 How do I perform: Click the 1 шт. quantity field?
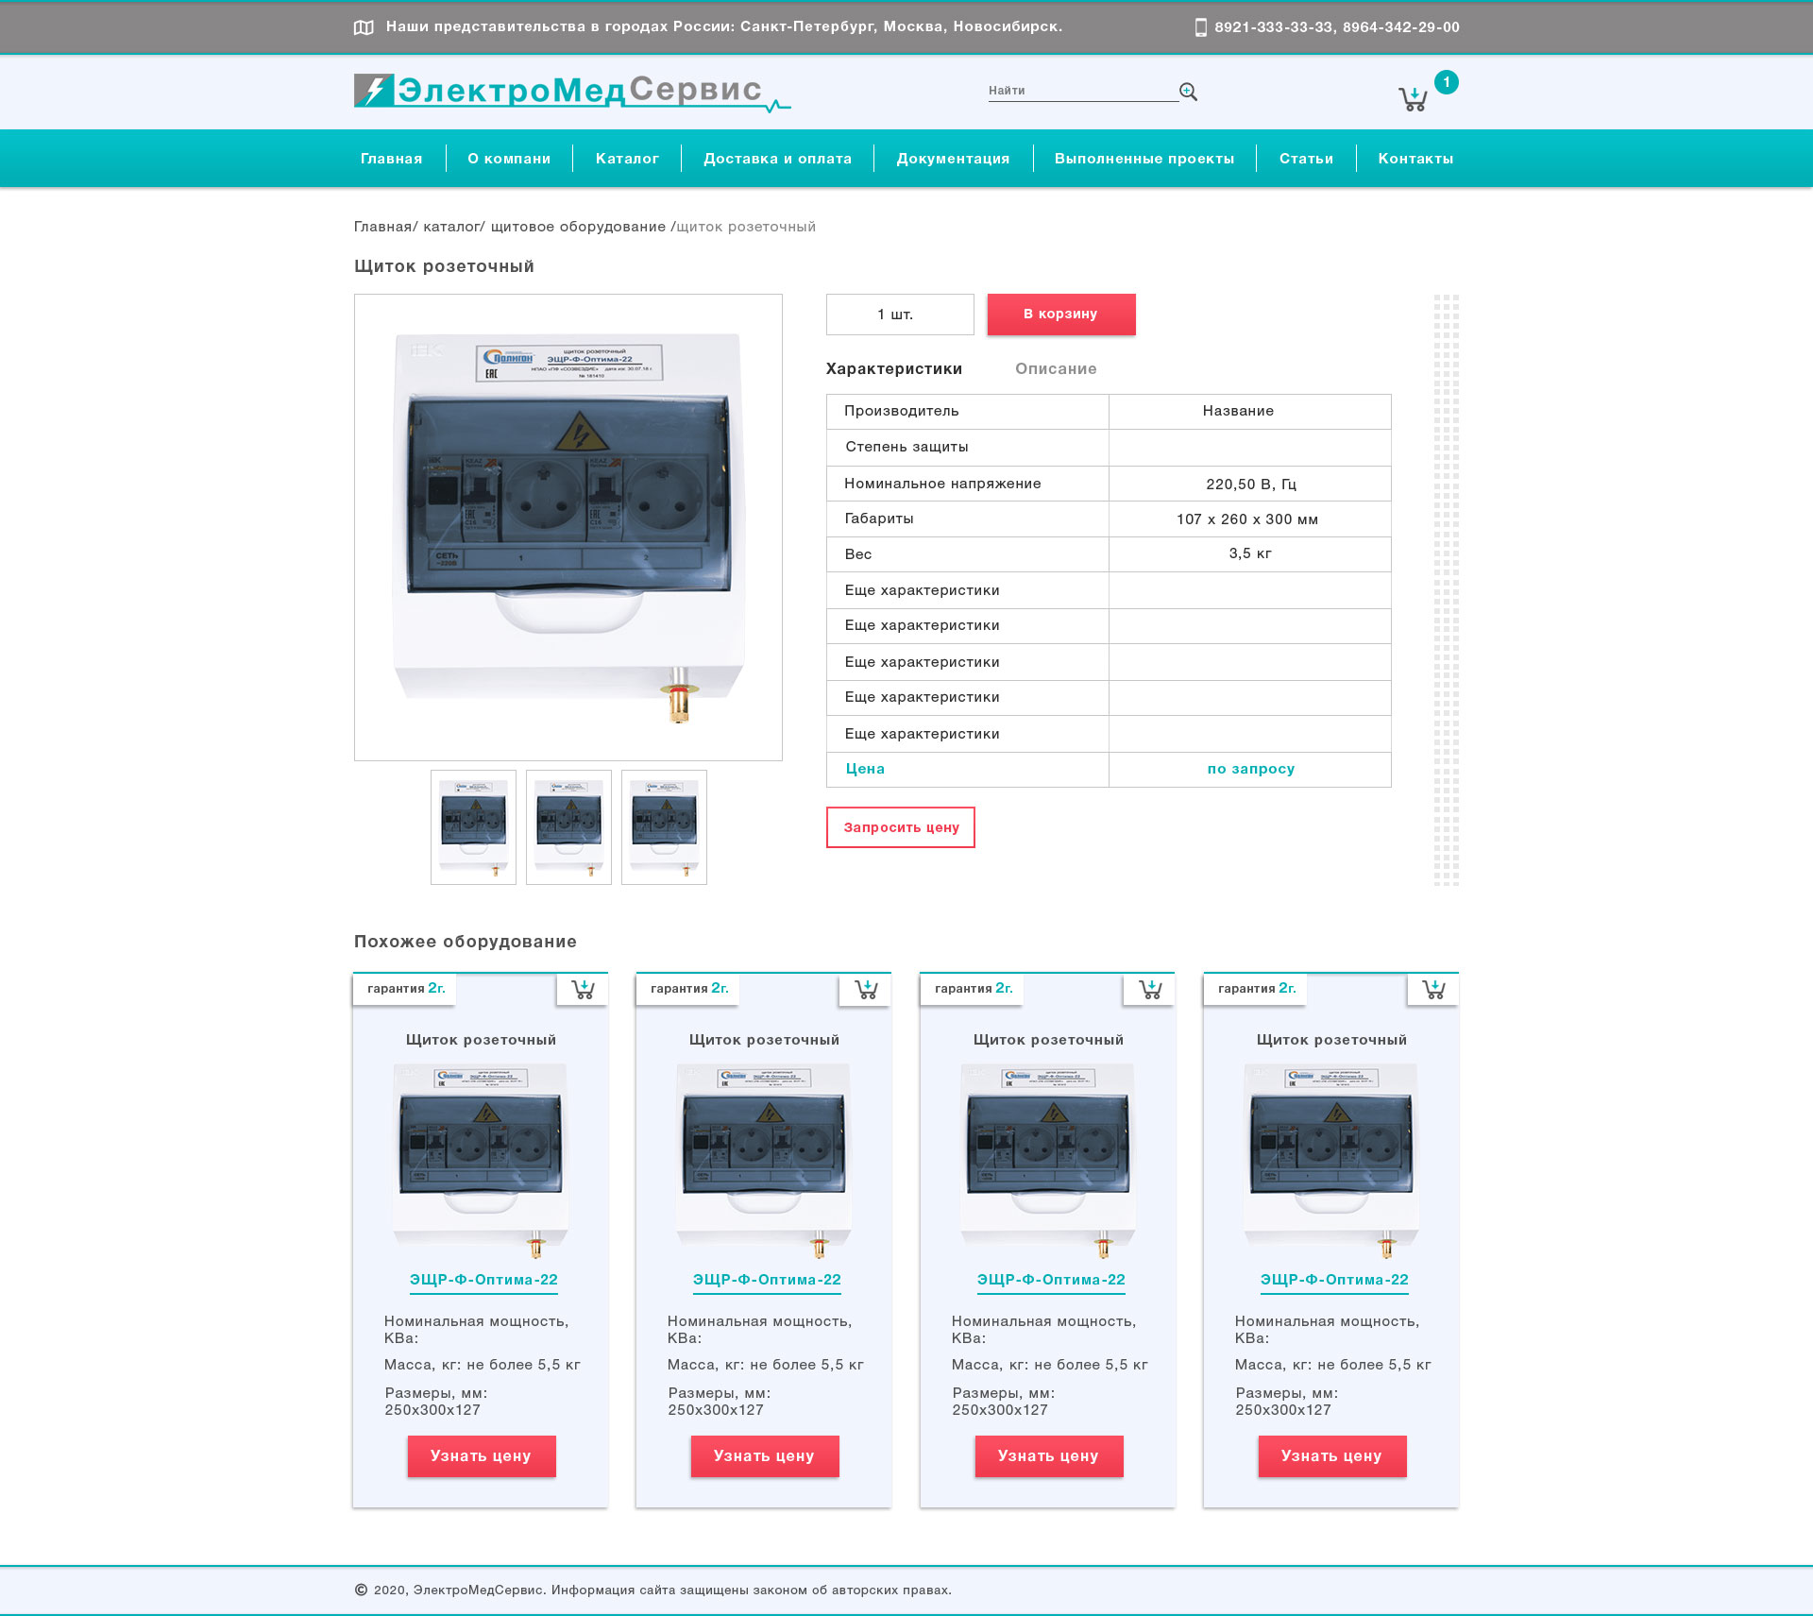click(899, 315)
